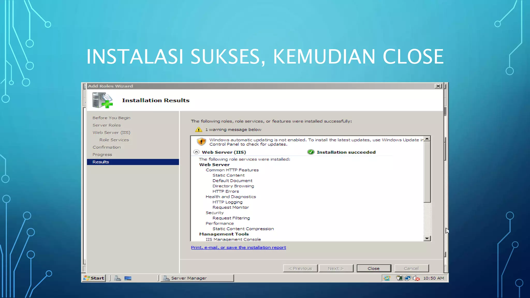Screen dimensions: 530x298
Task: Click the results list scrollbar thumb
Action: click(x=427, y=172)
